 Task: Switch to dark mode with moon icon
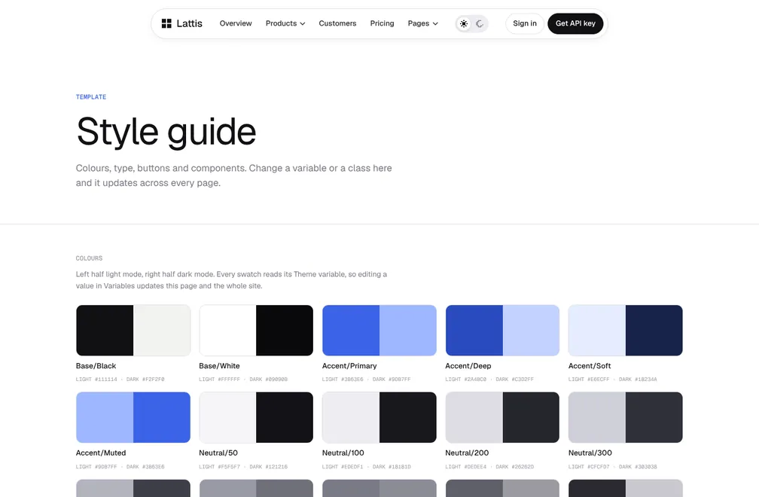click(480, 23)
